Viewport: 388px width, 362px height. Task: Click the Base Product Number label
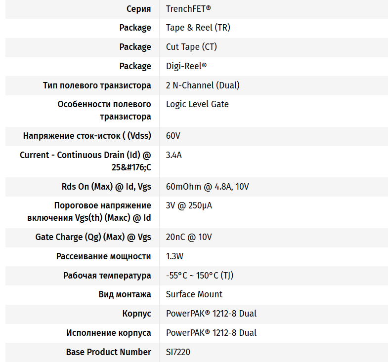click(108, 352)
